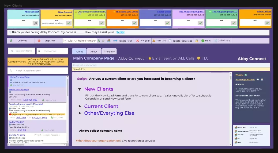Click the Company Alert banner
Viewport: 278px width, 153px height.
tap(38, 62)
